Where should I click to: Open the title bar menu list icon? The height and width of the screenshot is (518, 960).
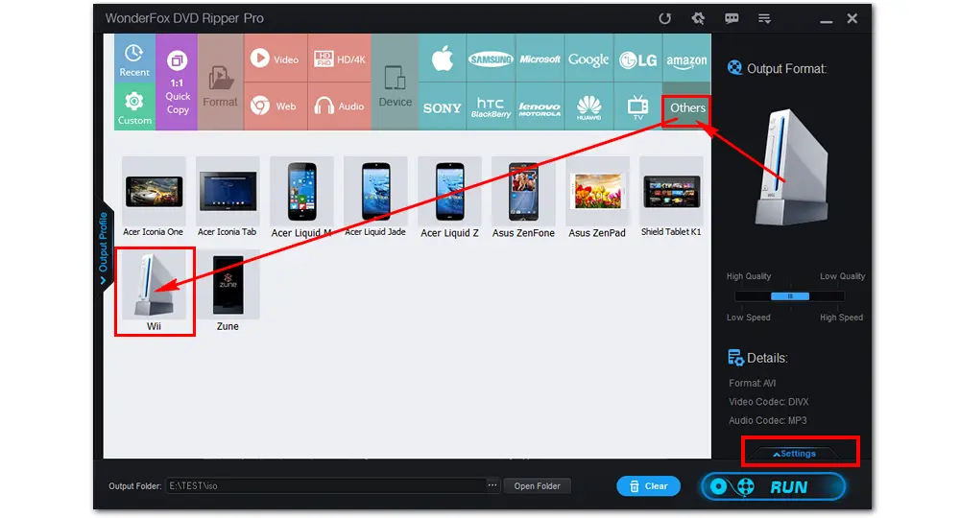pos(764,18)
